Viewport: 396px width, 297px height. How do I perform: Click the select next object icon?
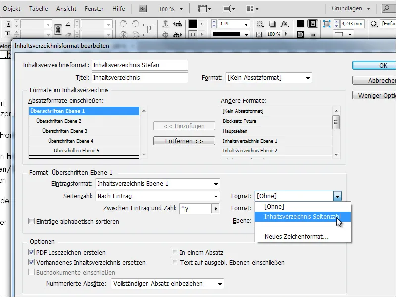point(178,34)
